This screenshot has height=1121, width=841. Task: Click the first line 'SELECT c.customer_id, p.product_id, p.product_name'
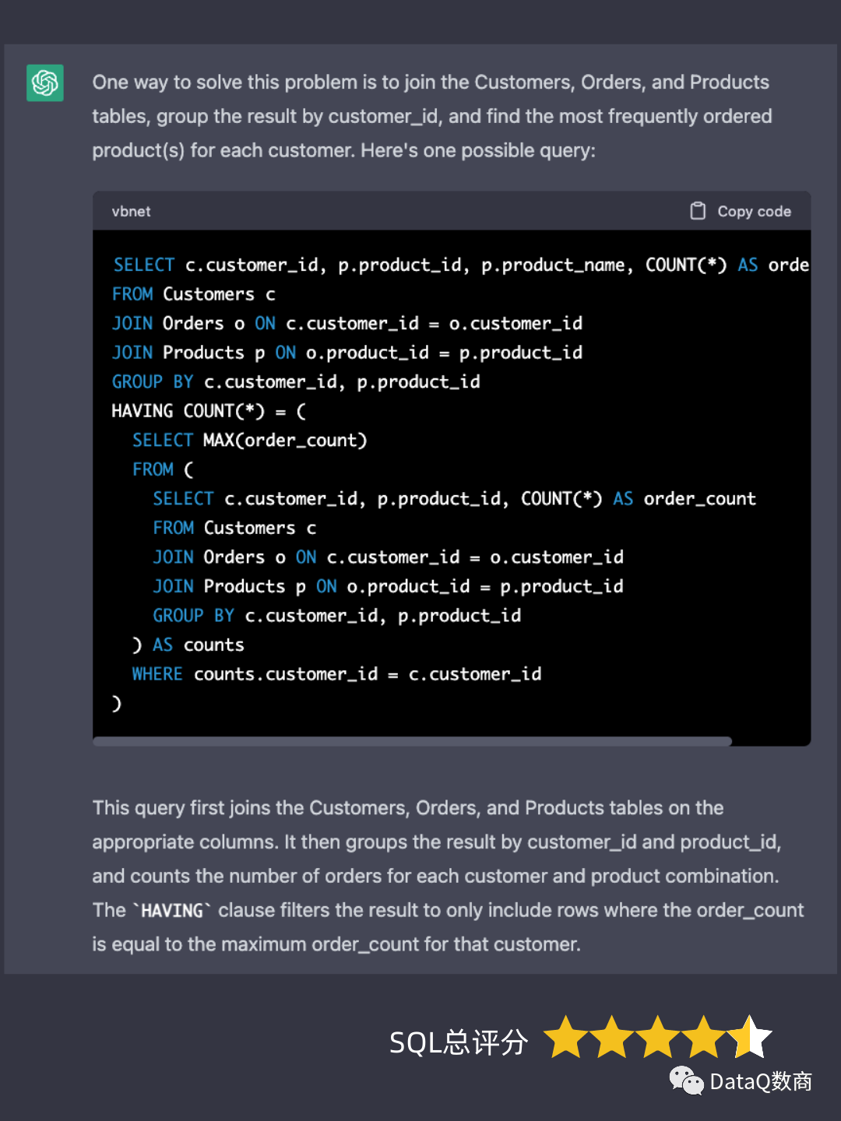[461, 265]
